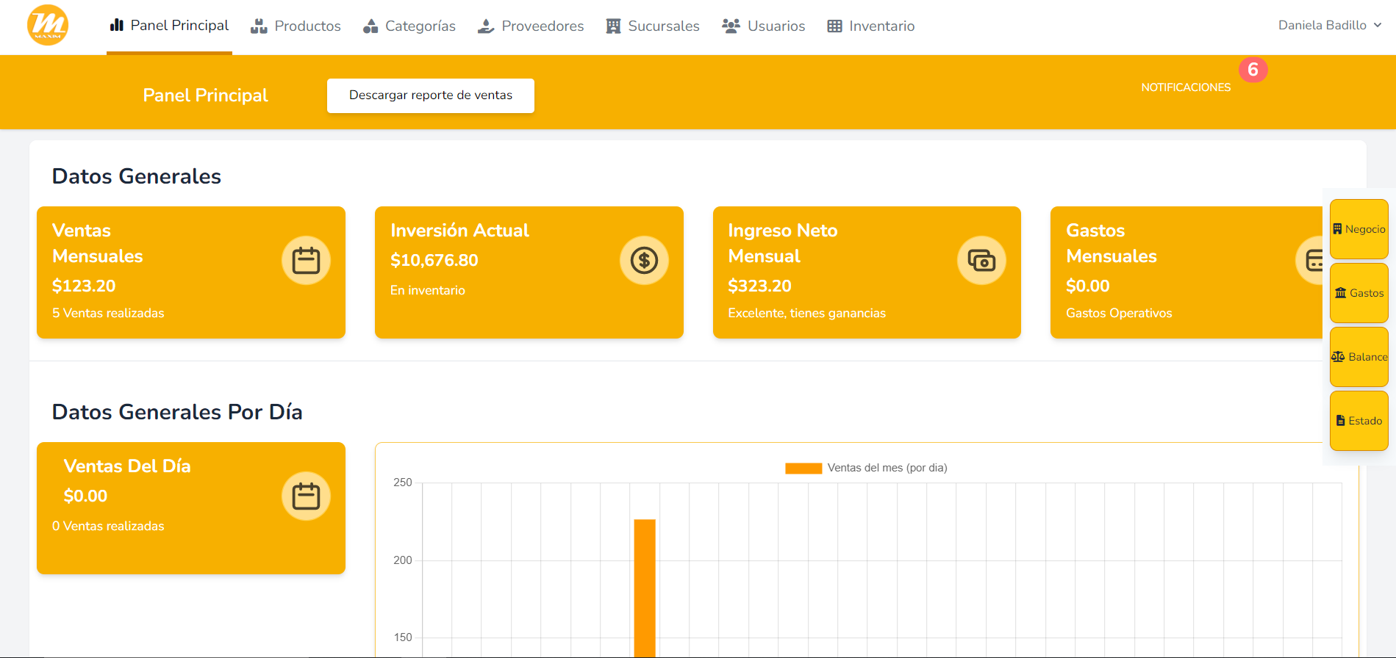
Task: Click the scale icon in Balance button
Action: (x=1338, y=357)
